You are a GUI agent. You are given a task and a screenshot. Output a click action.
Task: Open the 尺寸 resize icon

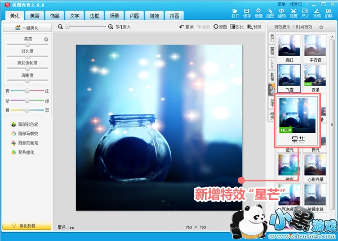pos(305,13)
